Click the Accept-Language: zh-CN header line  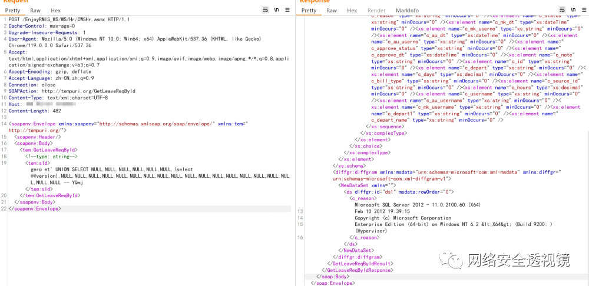(x=51, y=78)
